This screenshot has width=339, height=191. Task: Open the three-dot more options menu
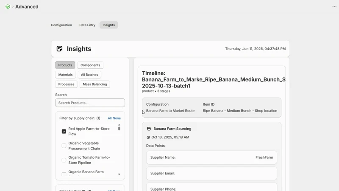(334, 7)
